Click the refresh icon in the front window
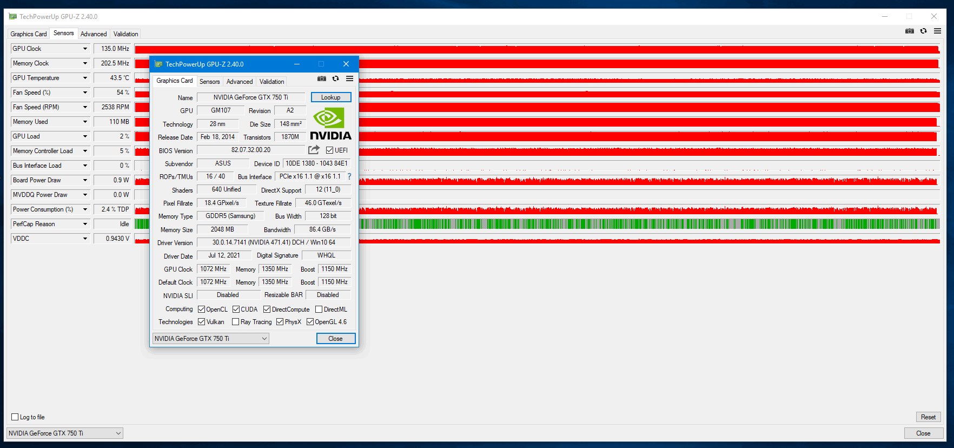Image resolution: width=954 pixels, height=448 pixels. (335, 78)
